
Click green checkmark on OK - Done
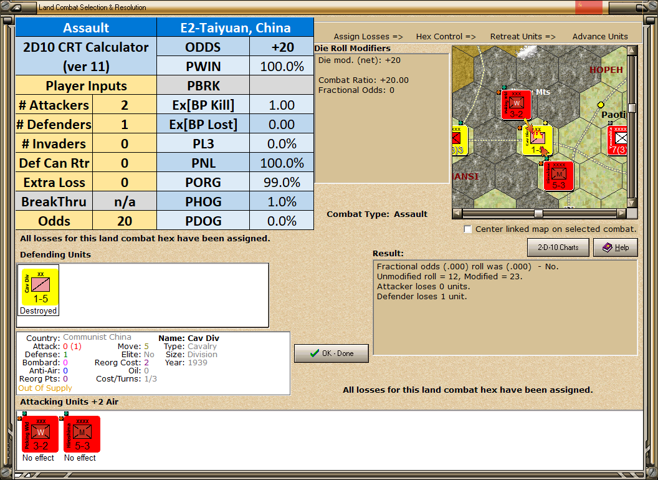(314, 353)
